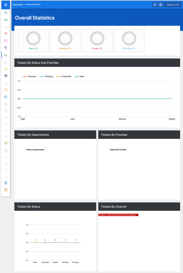Open the greyed download sidebar icon
The width and height of the screenshot is (183, 273).
click(x=6, y=118)
